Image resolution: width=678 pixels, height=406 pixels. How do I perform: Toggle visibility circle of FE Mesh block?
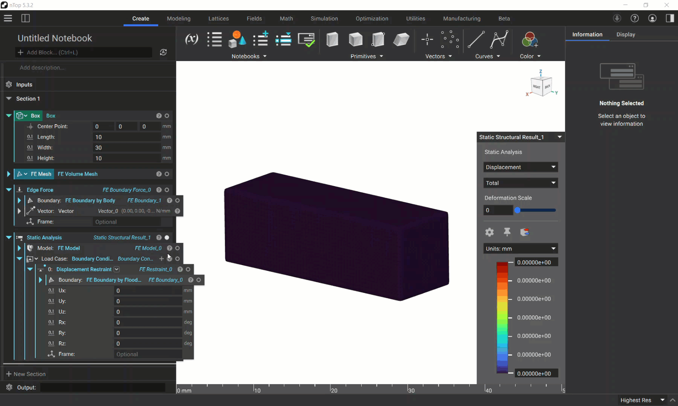(x=167, y=174)
